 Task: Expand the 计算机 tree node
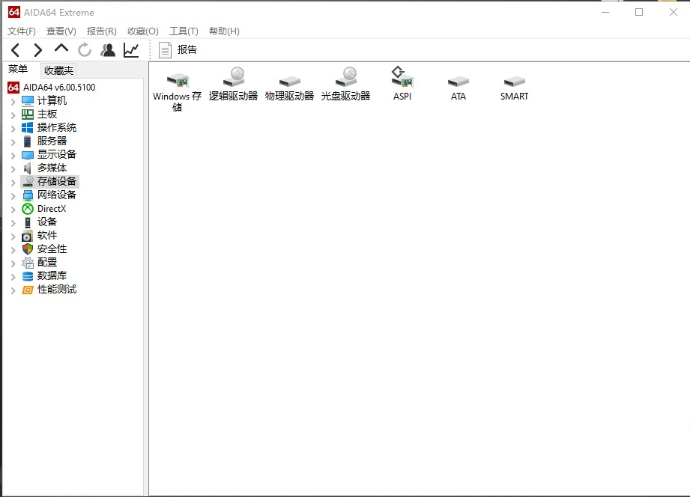click(13, 102)
